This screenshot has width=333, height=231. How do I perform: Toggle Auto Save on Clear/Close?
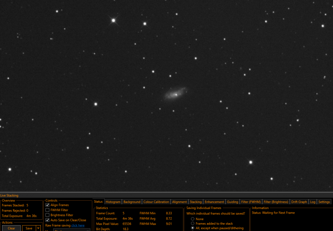click(47, 220)
